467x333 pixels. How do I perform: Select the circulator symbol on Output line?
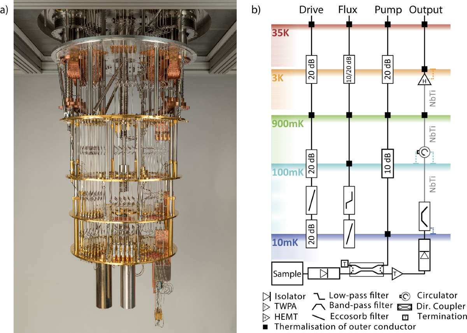[425, 152]
